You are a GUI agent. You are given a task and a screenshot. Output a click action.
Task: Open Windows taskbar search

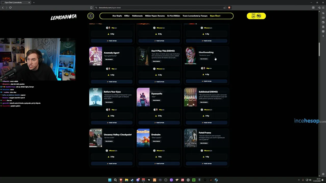click(x=115, y=180)
